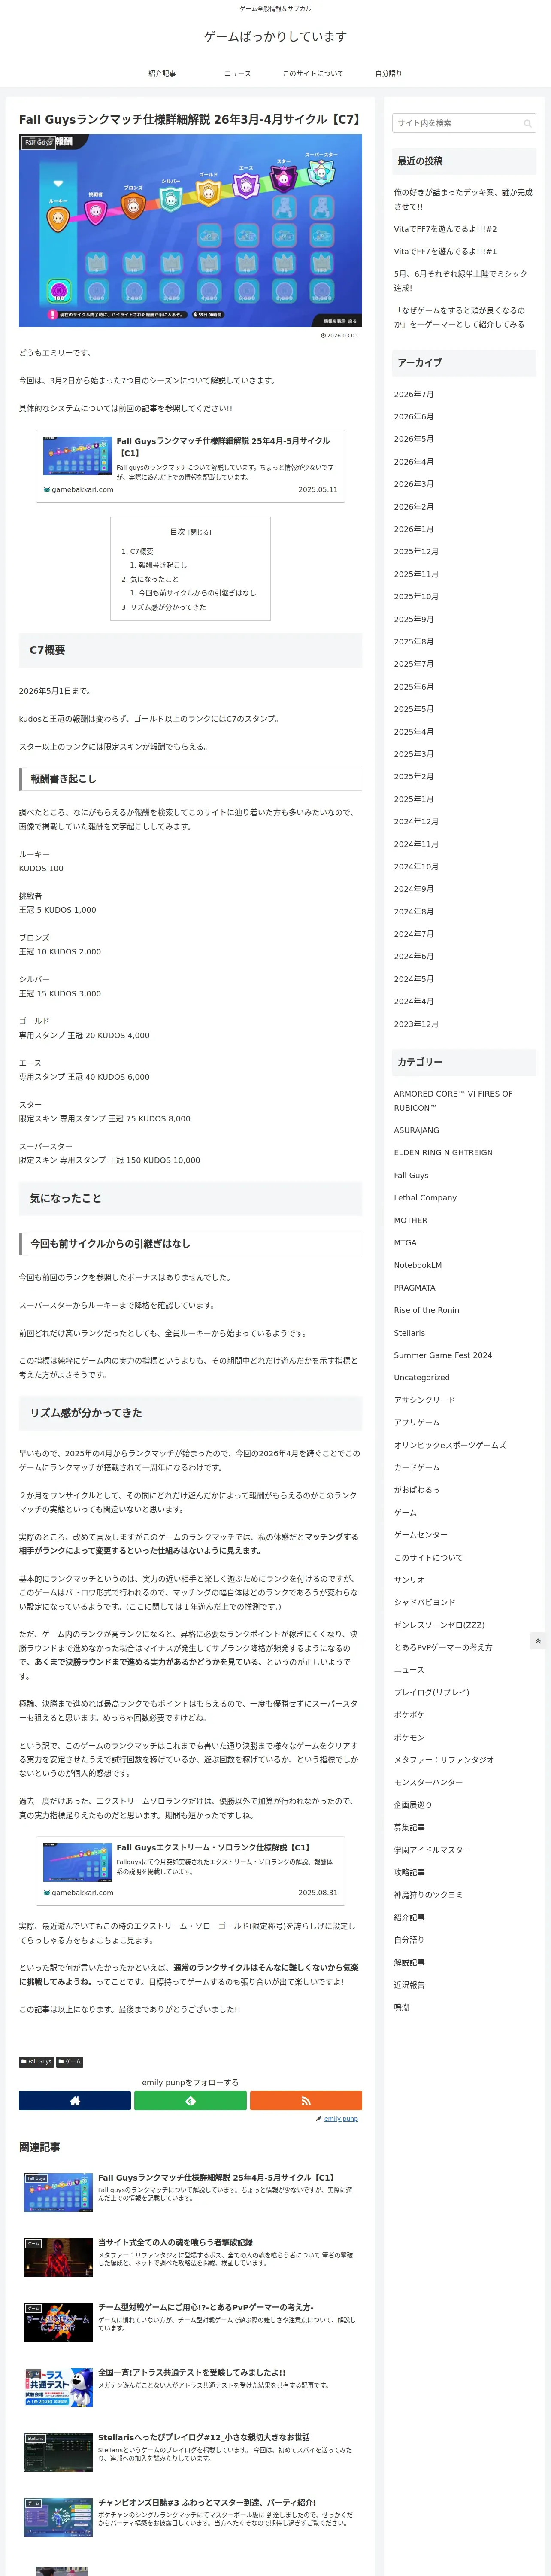The width and height of the screenshot is (551, 2576).
Task: Open recent post 俺の好きが詰まったデッキ案
Action: 463,199
